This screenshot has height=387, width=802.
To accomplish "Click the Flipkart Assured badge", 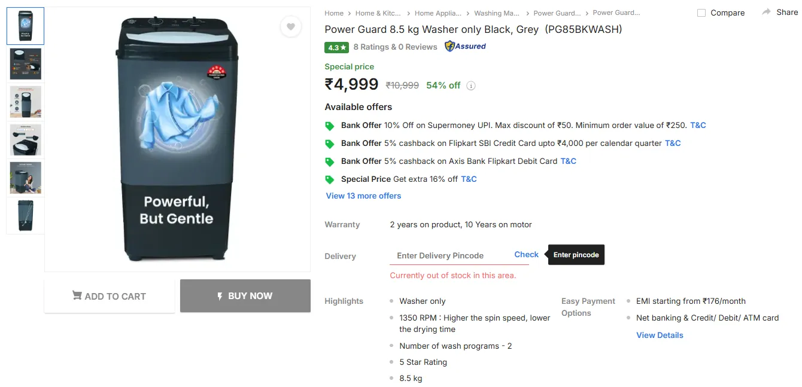I will (465, 47).
